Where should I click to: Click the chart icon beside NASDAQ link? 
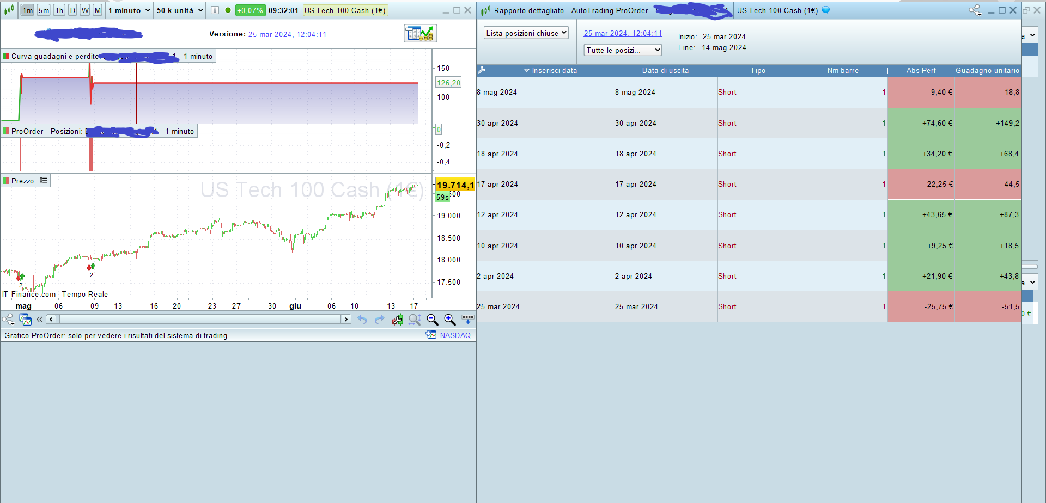coord(431,335)
